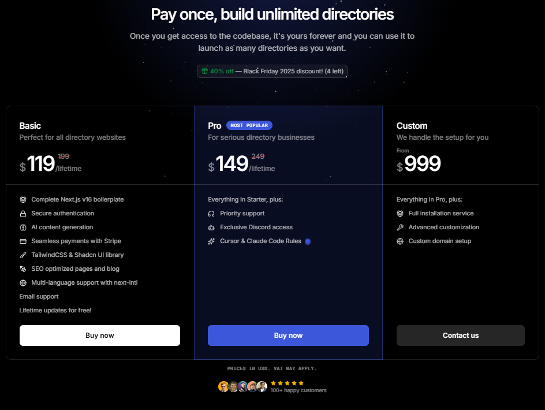Click the Full installation service icon
545x410 pixels.
[x=400, y=214]
